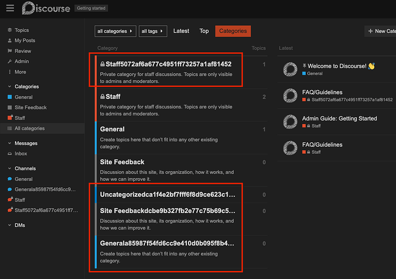Click the All categories list icon
Viewport: 396px width, 279px height.
[10, 129]
